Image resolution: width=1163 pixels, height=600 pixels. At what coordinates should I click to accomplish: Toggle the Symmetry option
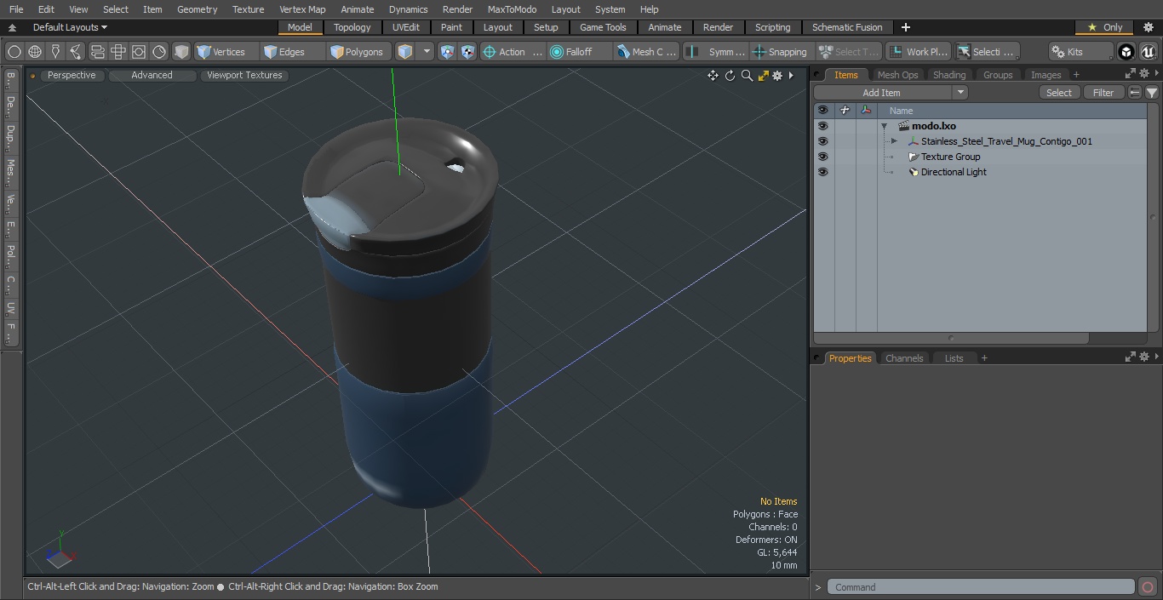point(717,52)
